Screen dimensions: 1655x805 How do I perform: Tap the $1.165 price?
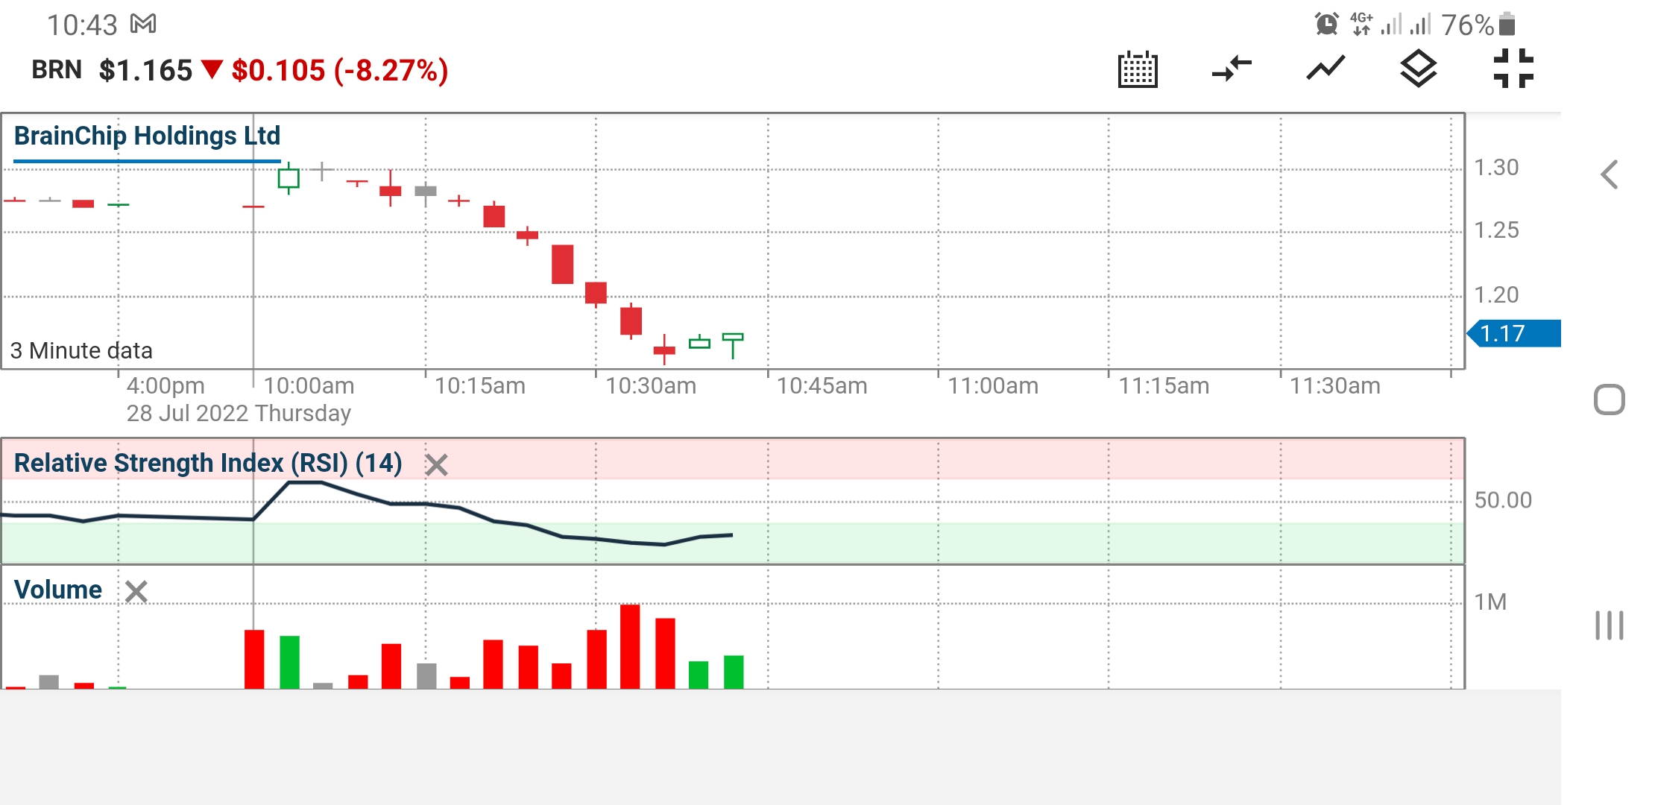146,70
